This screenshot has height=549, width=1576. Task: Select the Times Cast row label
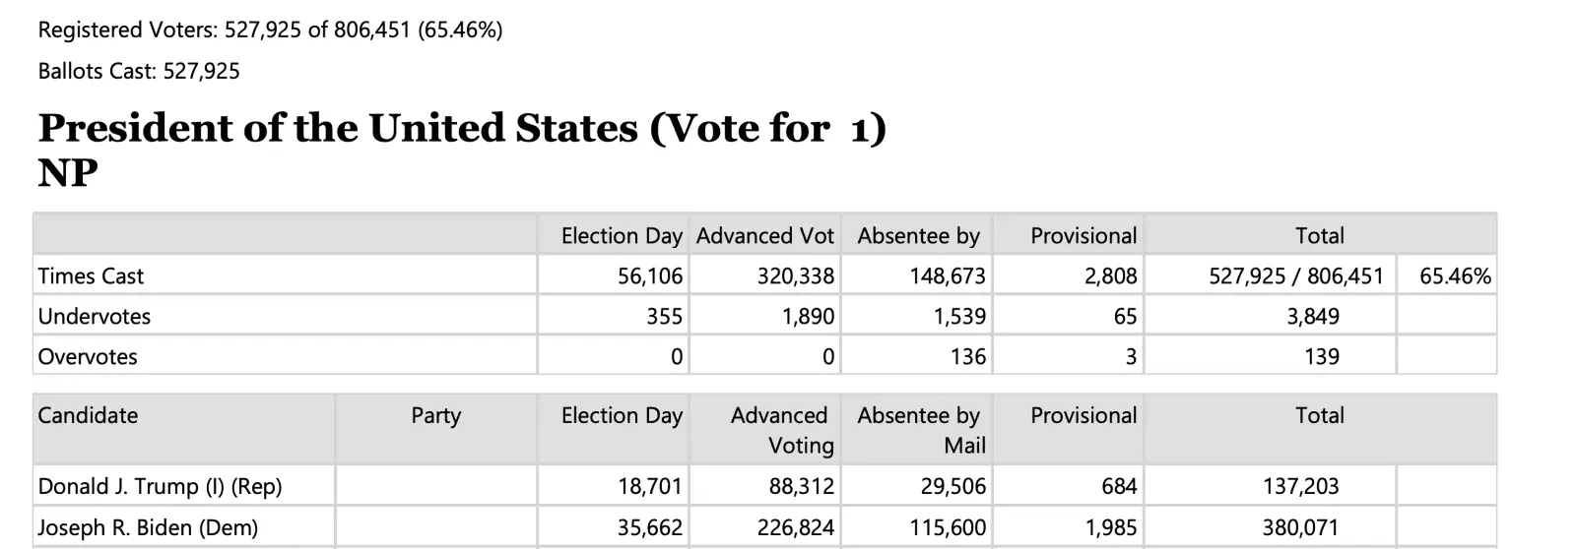91,276
